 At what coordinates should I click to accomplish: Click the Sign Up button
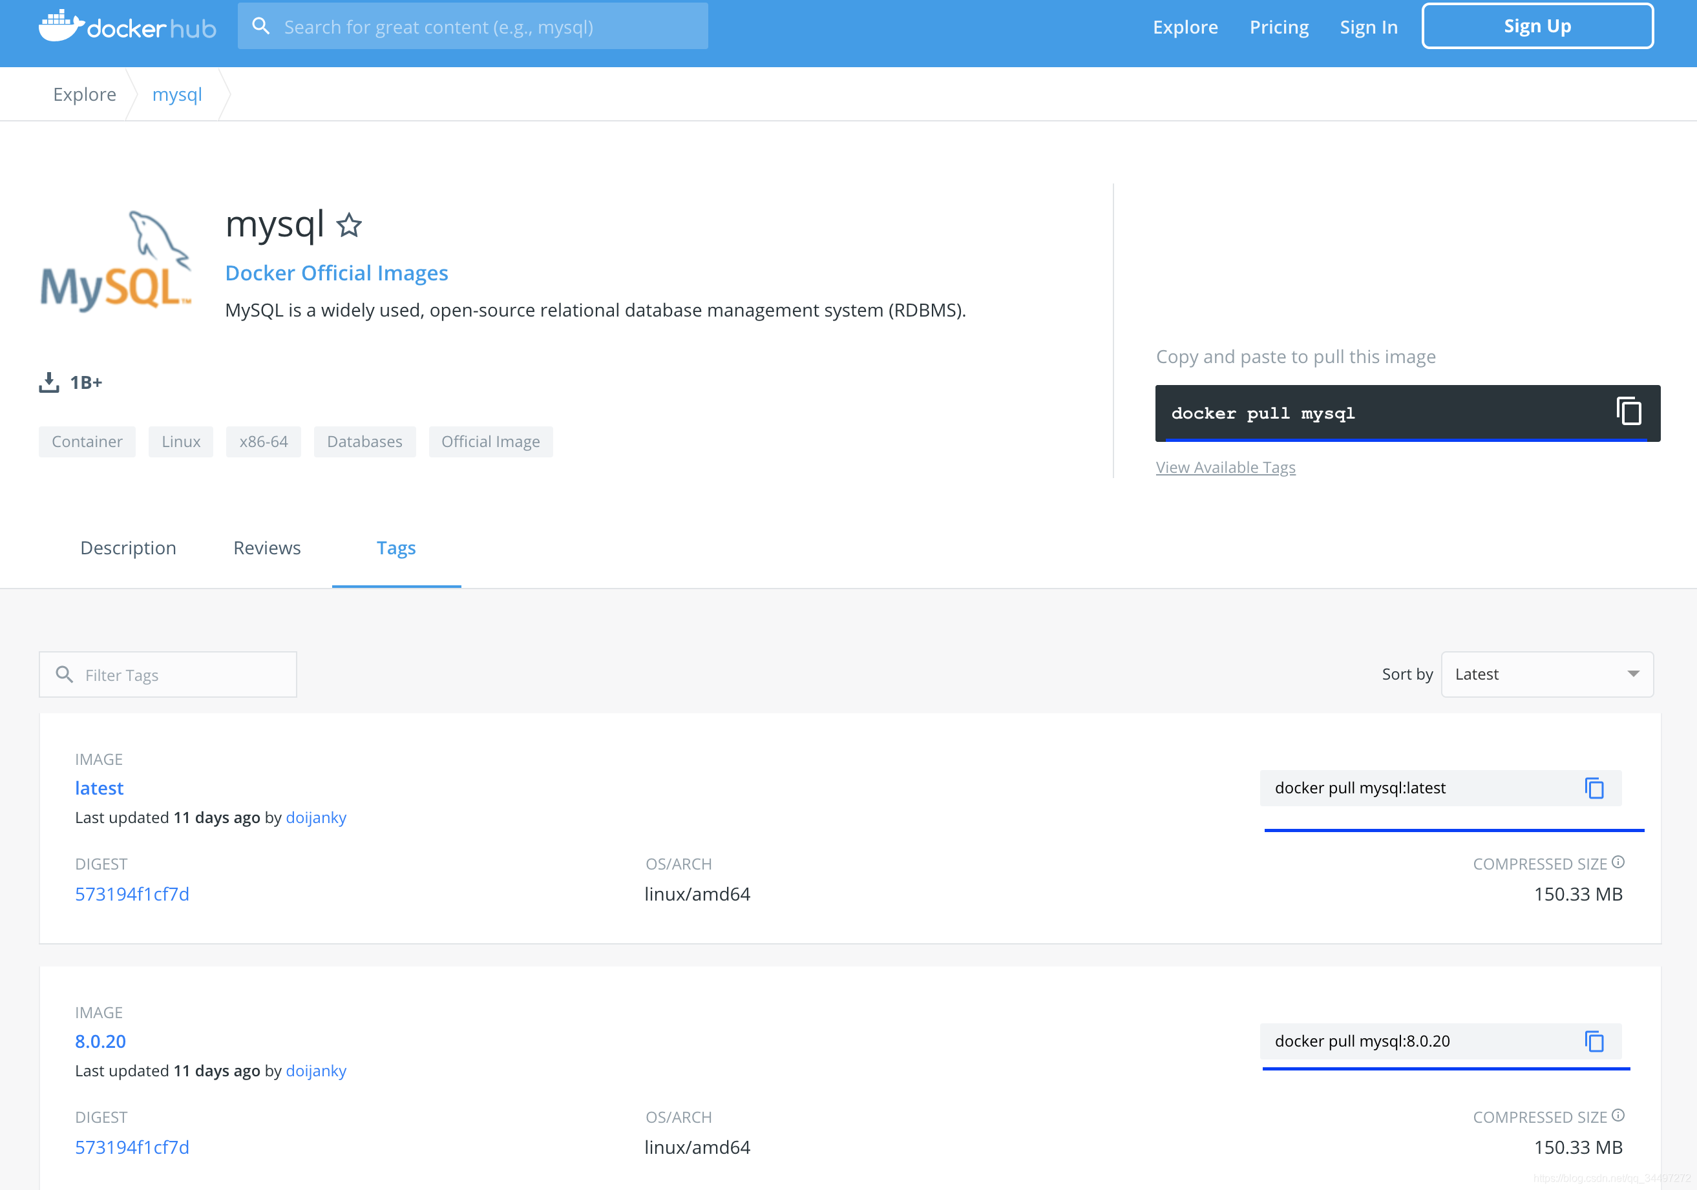1537,26
